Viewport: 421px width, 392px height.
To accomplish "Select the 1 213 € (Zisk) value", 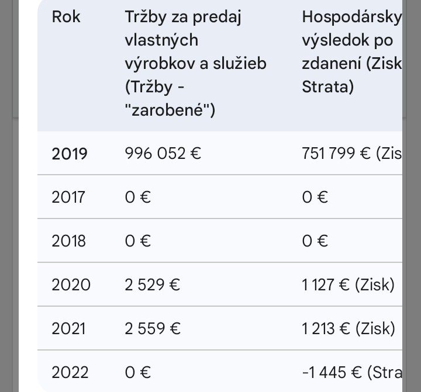I will click(348, 328).
